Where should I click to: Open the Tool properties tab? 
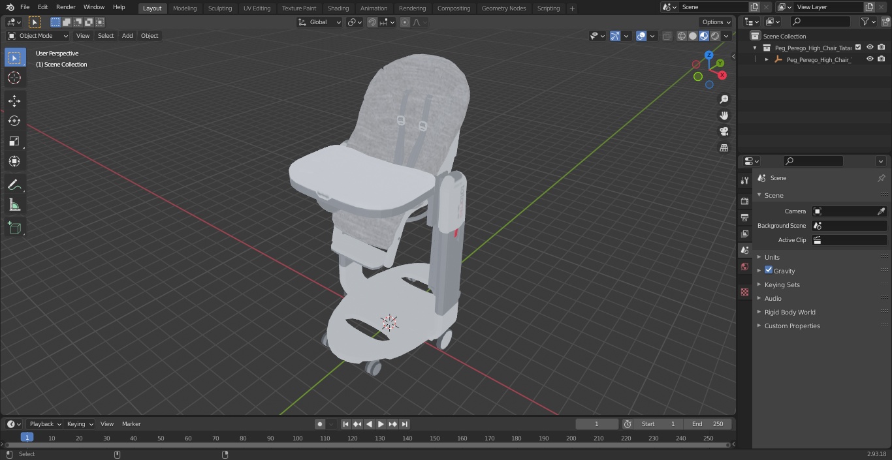pyautogui.click(x=744, y=180)
